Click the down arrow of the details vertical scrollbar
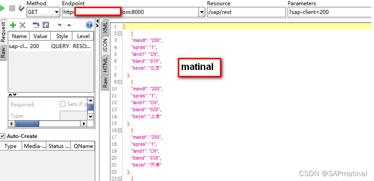This screenshot has width=374, height=181. (x=90, y=116)
